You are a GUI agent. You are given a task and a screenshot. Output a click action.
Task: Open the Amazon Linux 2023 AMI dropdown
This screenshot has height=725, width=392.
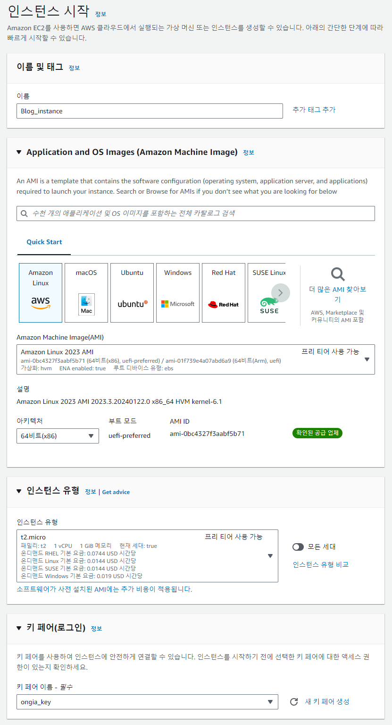click(196, 359)
